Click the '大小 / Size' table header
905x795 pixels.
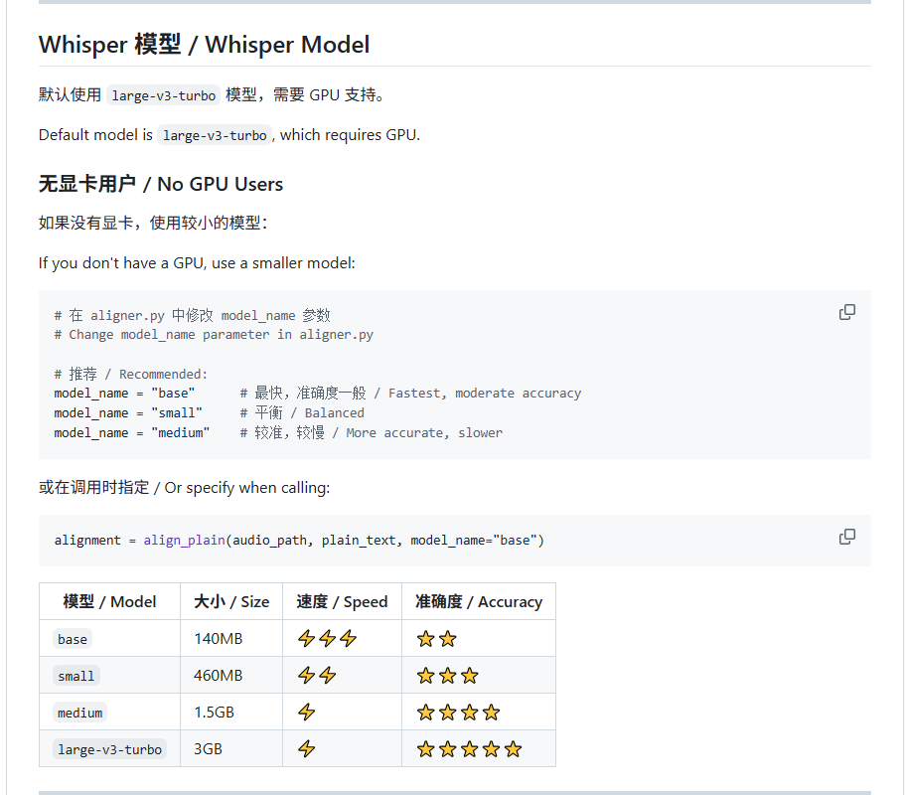[231, 601]
